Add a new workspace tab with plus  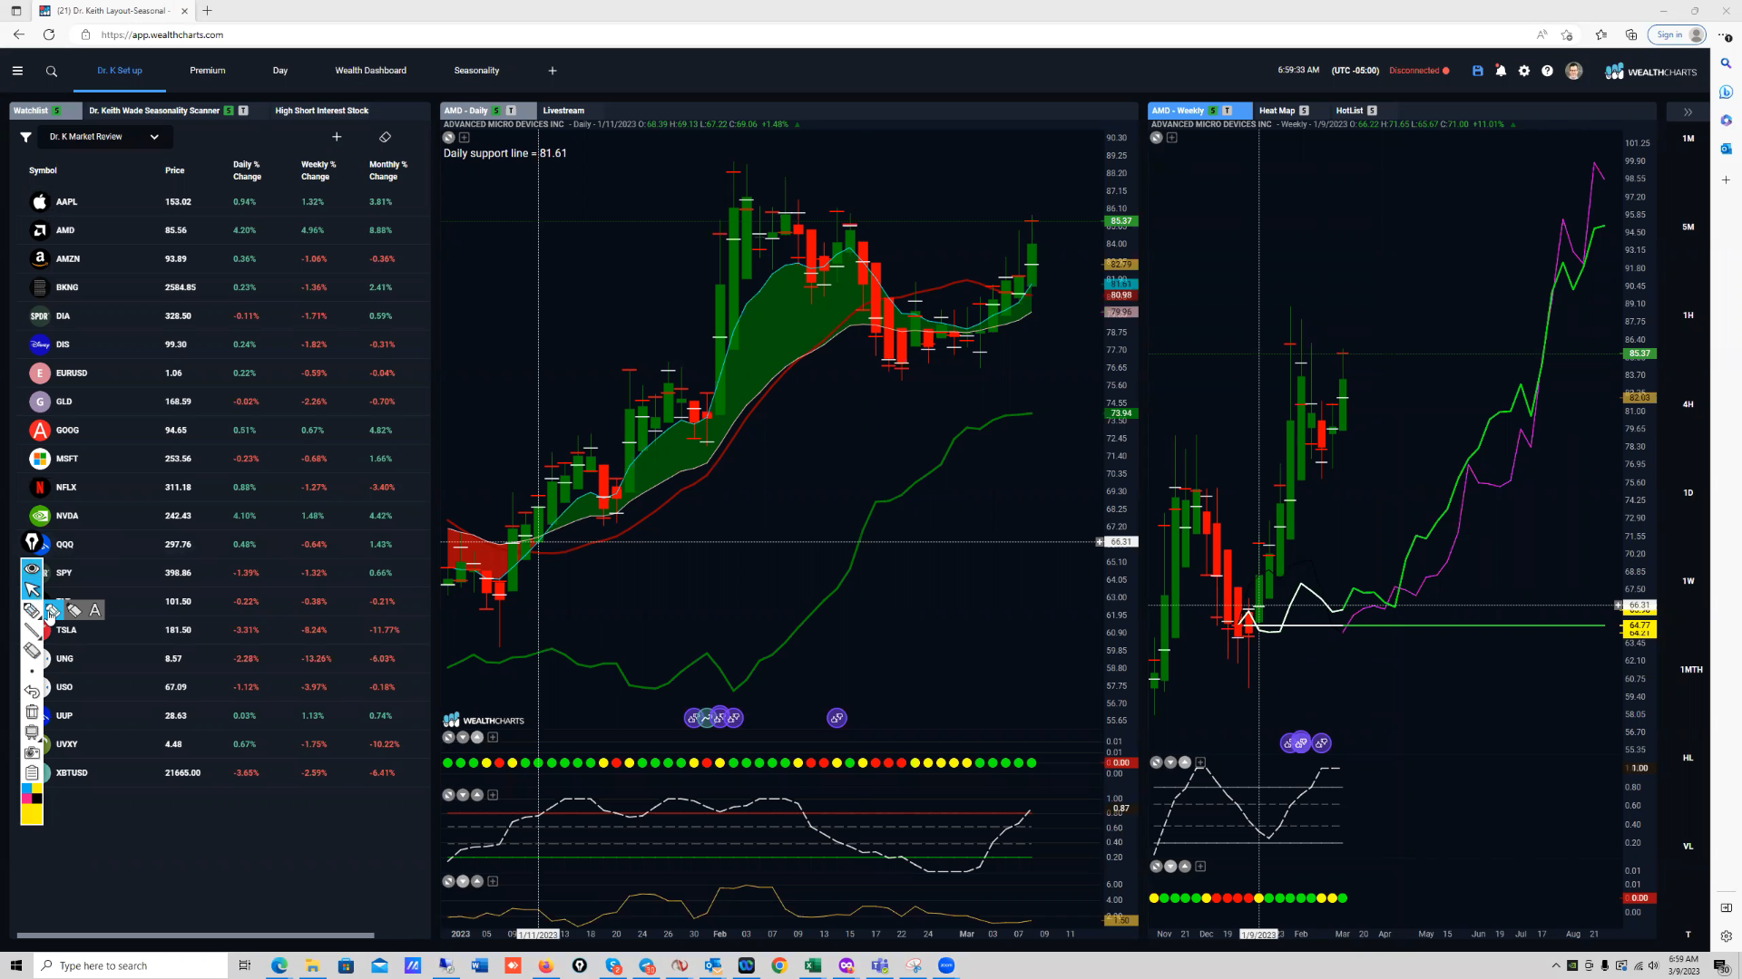[x=553, y=71]
